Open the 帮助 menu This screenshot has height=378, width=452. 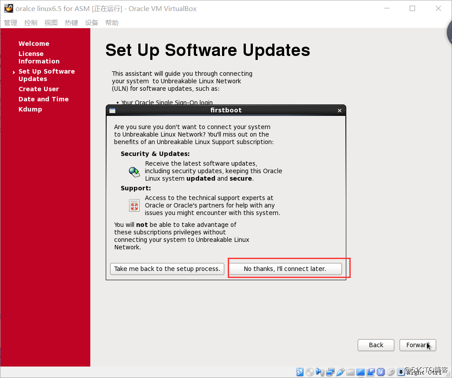click(111, 23)
